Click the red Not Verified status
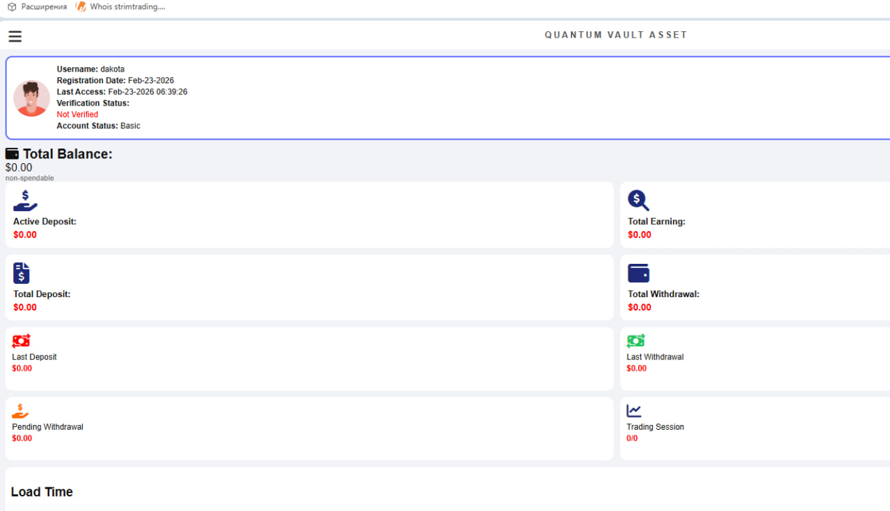The width and height of the screenshot is (890, 511). pos(77,115)
